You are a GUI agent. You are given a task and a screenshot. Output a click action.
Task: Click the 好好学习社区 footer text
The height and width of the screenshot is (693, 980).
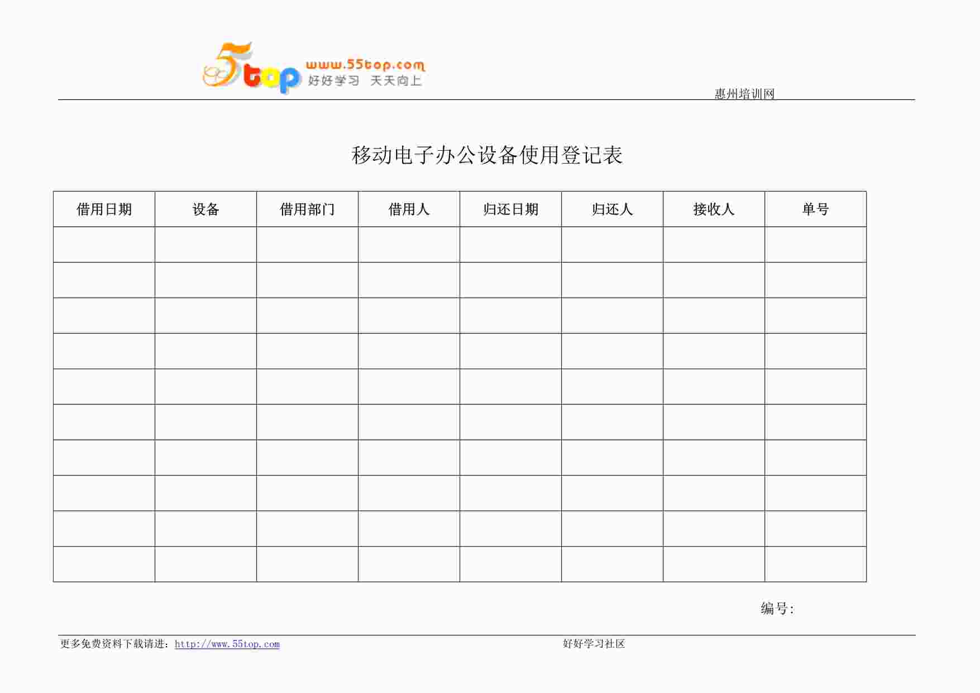tap(594, 644)
